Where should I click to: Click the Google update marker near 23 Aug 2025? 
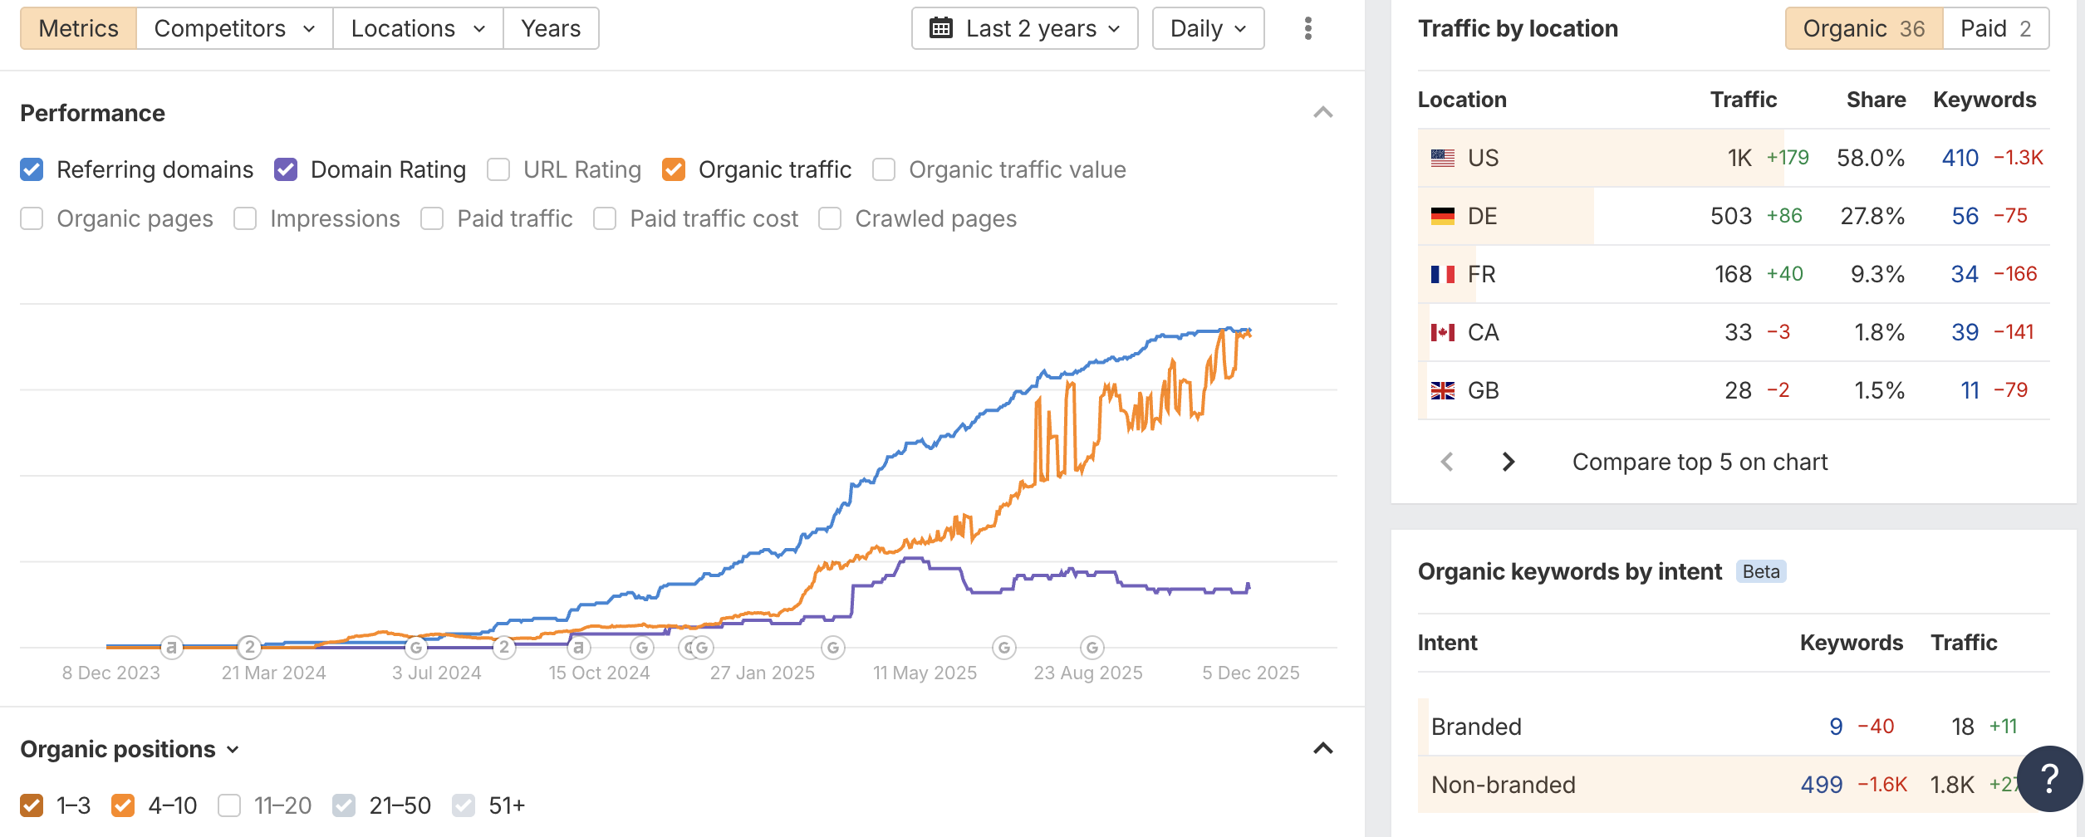pos(1092,647)
